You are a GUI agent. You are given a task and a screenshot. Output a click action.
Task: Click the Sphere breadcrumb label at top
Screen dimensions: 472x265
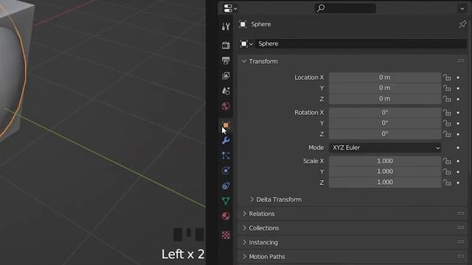tap(260, 24)
